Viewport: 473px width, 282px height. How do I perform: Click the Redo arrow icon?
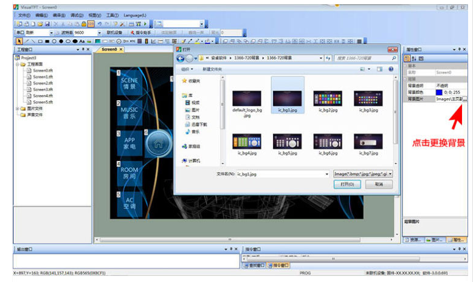(107, 24)
